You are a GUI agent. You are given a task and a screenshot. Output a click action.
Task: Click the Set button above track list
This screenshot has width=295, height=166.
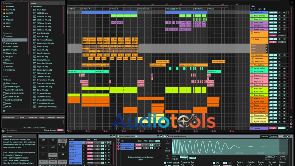(x=253, y=6)
